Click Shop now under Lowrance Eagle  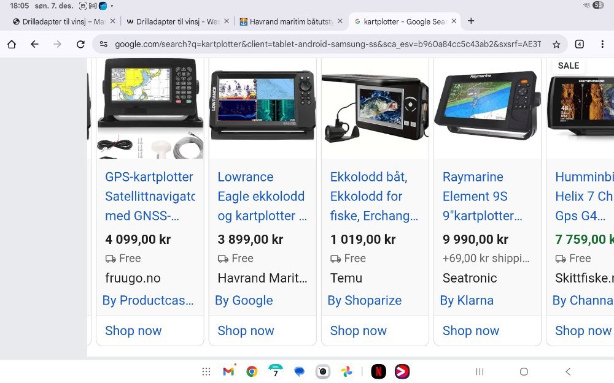[246, 330]
